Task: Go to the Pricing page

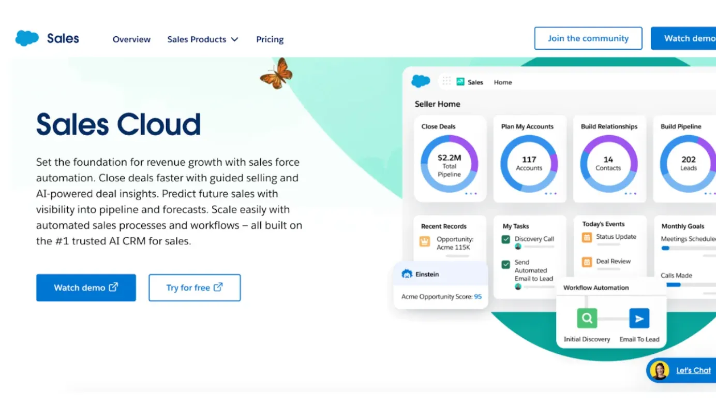Action: coord(270,39)
